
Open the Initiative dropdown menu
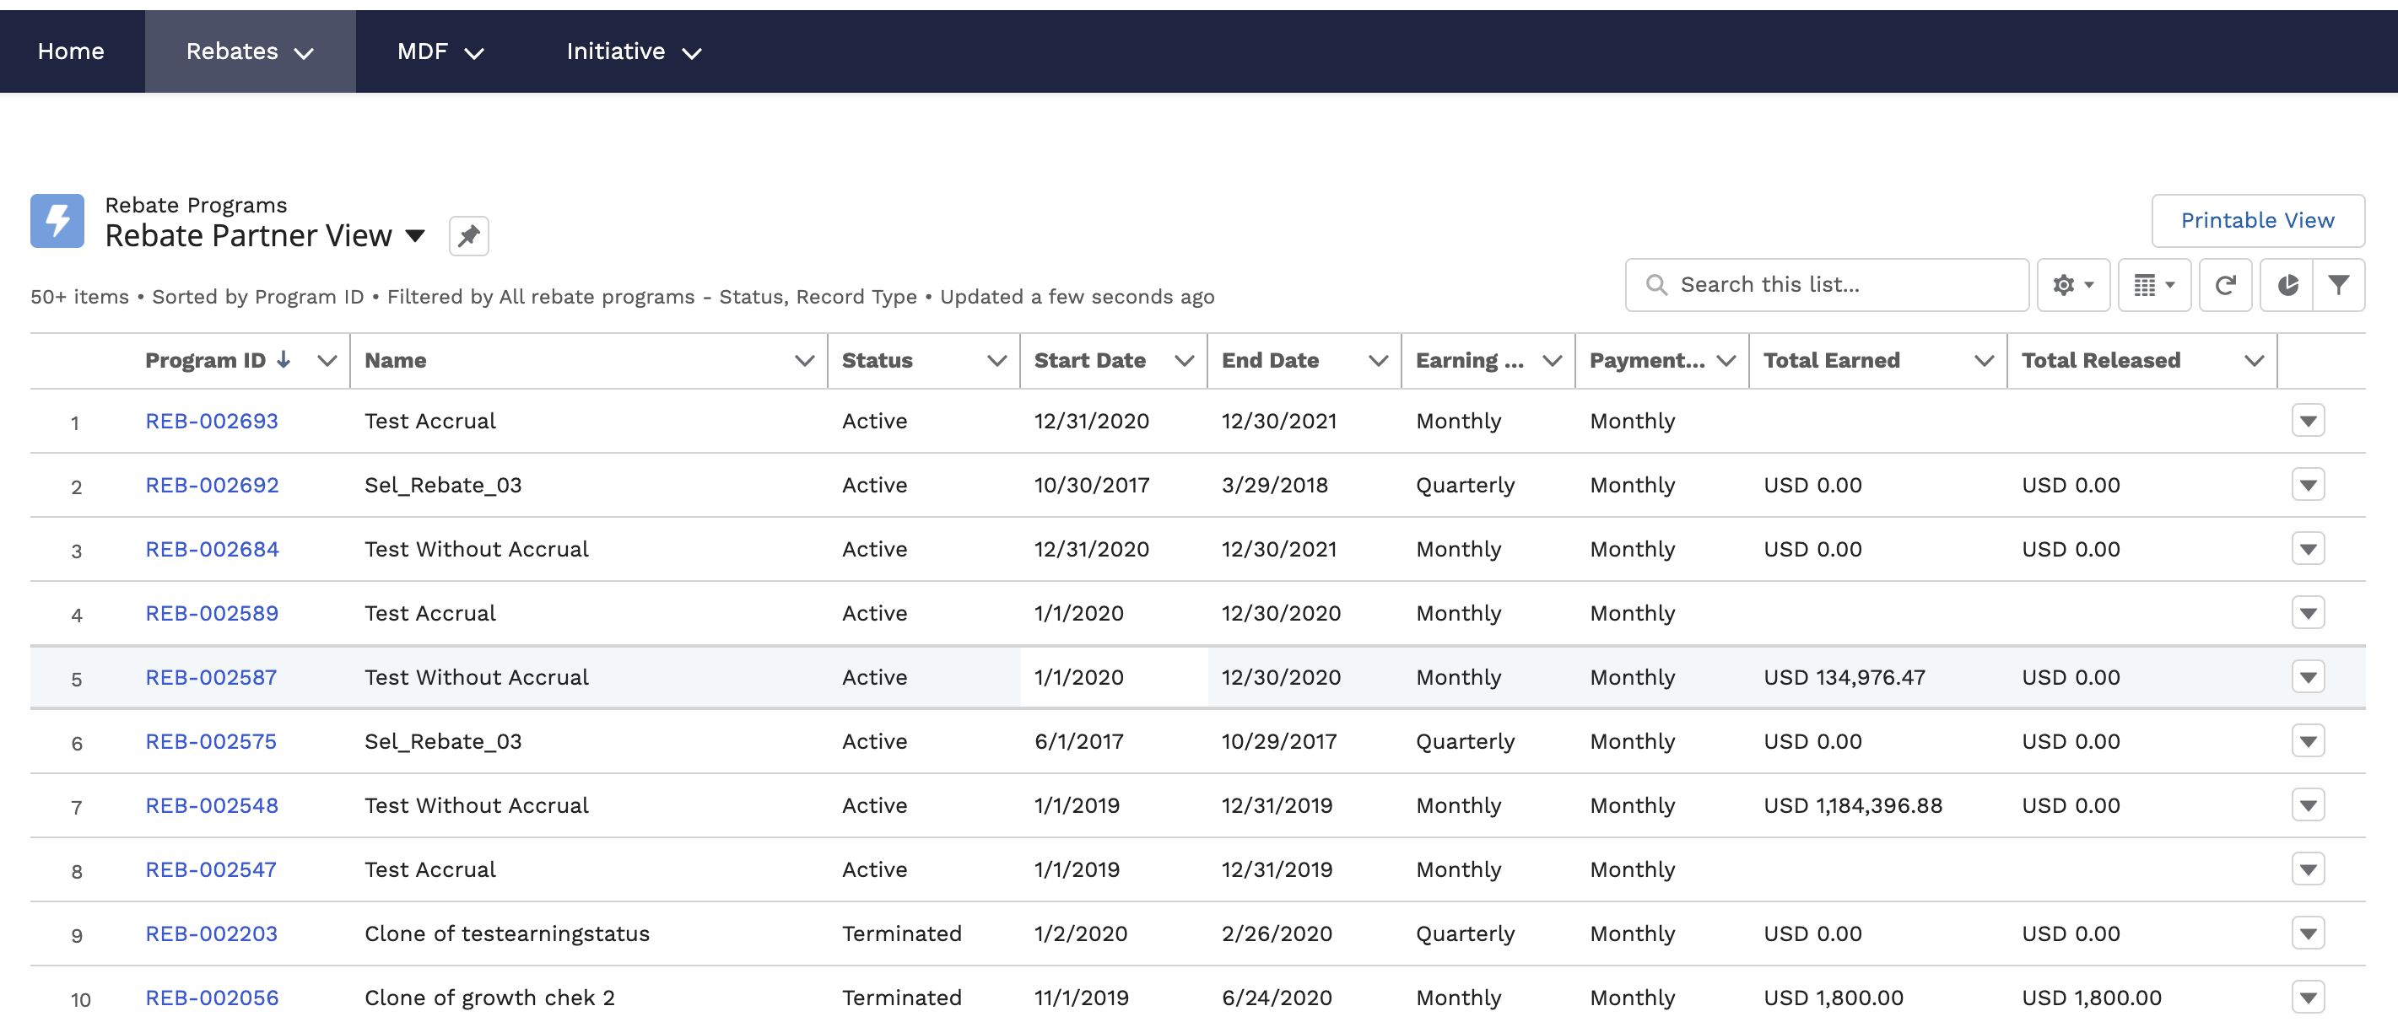[633, 51]
